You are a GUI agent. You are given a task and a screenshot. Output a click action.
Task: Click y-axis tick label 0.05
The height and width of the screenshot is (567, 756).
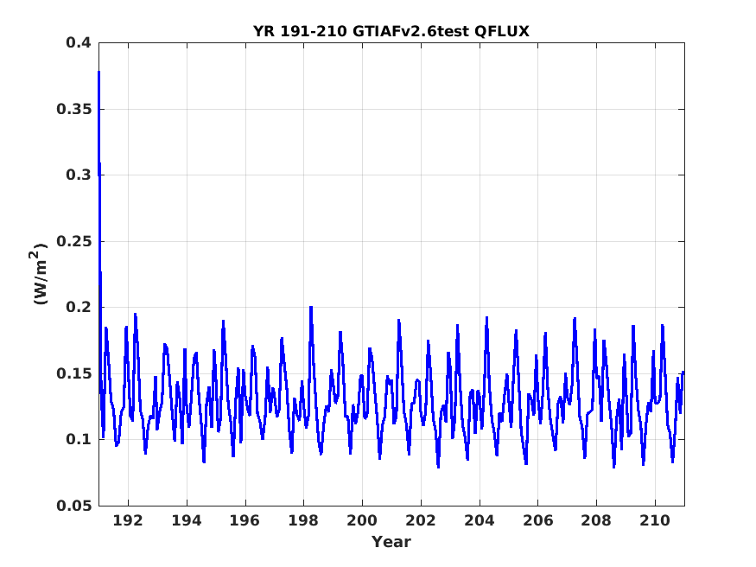click(73, 506)
